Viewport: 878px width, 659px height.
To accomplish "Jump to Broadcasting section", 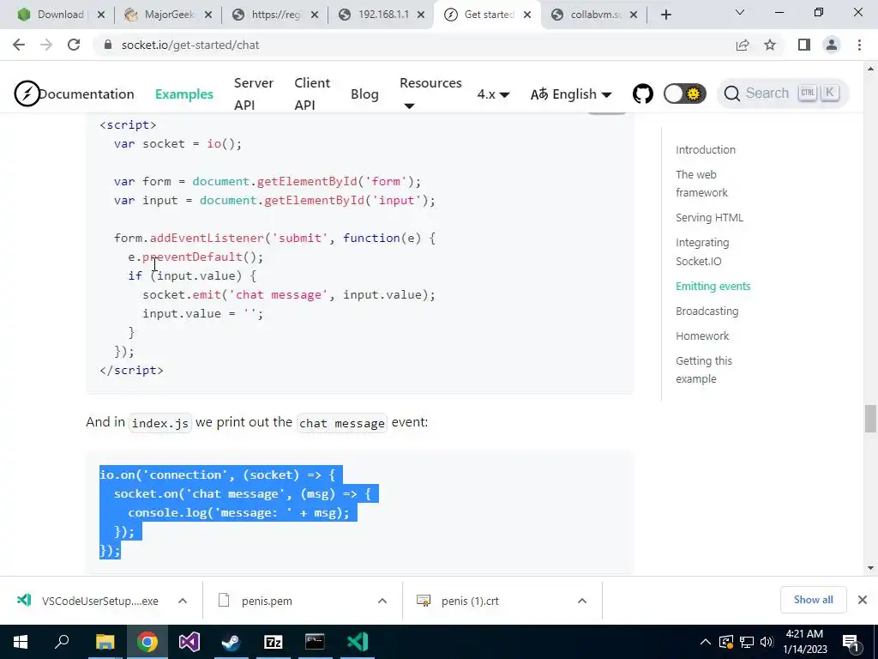I will tap(707, 311).
